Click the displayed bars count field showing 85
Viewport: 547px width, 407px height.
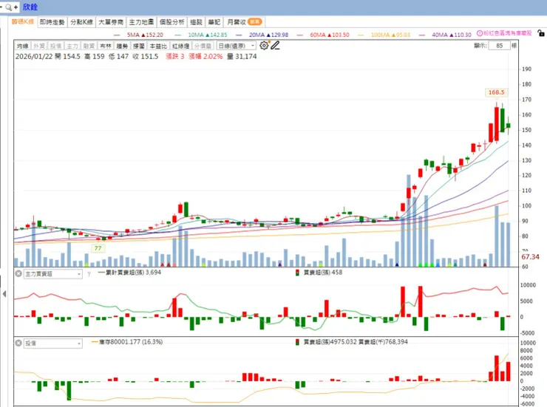(499, 46)
